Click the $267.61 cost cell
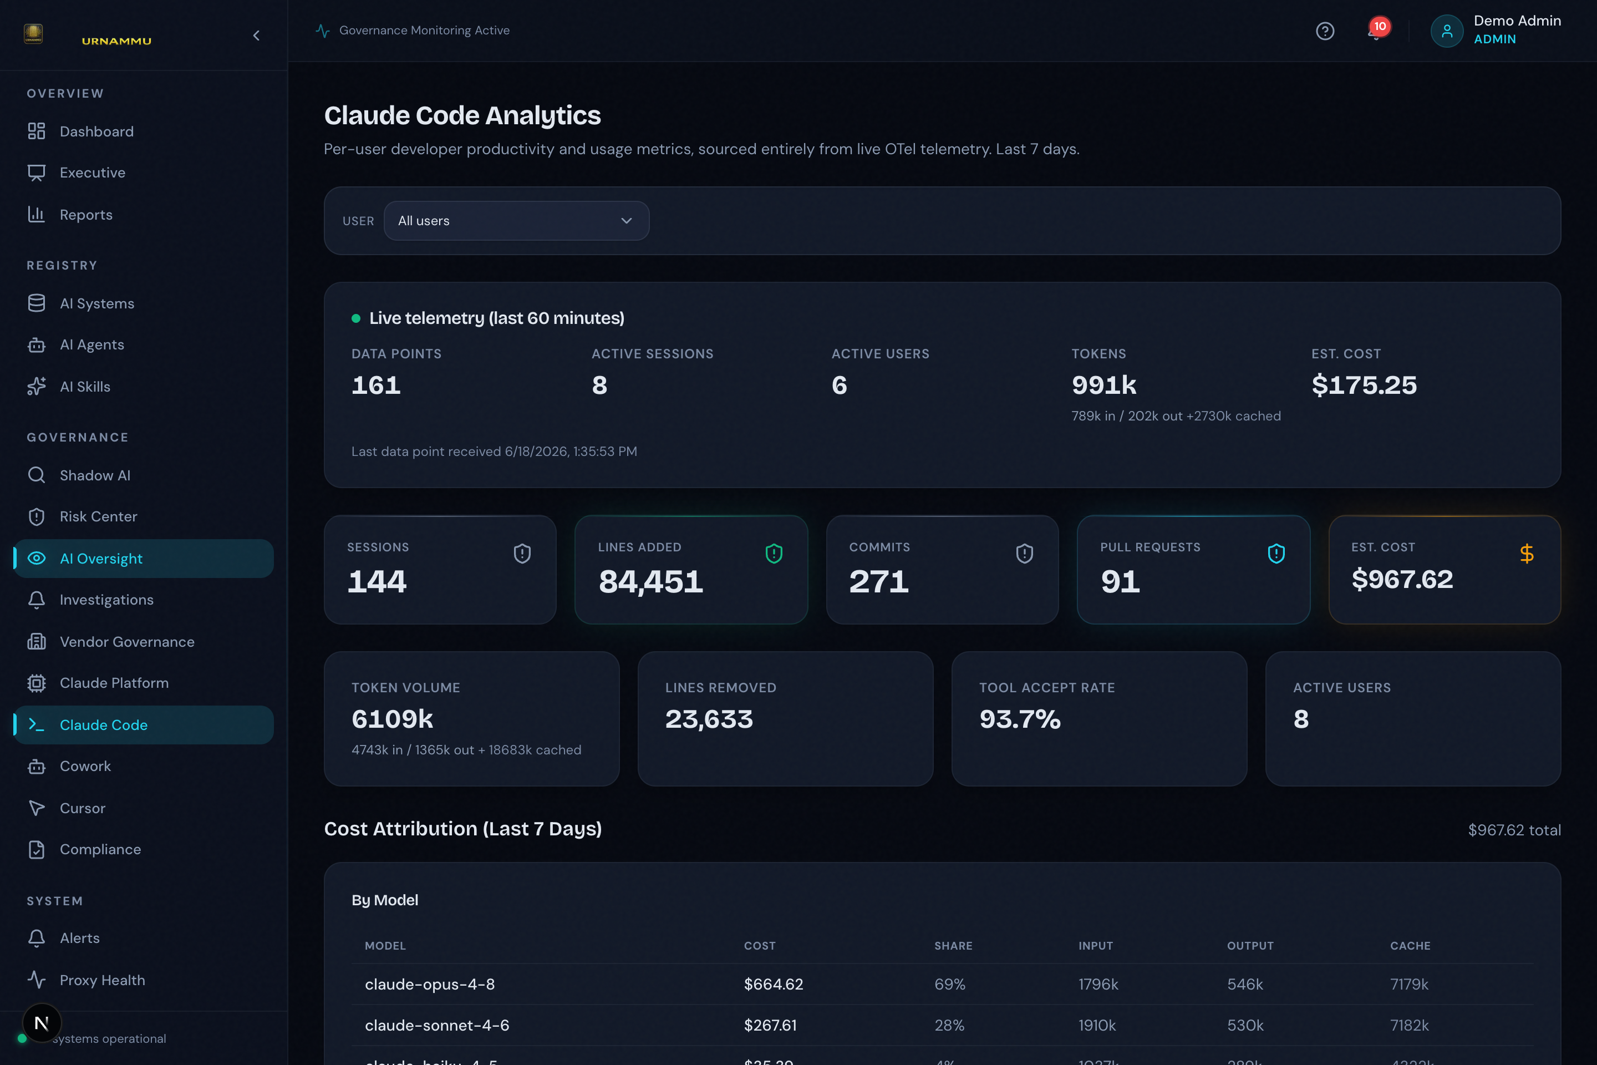1597x1065 pixels. [x=770, y=1026]
